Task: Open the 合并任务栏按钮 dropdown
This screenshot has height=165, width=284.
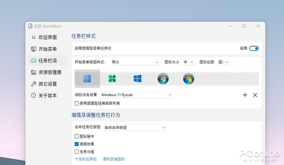Action: pos(135,127)
